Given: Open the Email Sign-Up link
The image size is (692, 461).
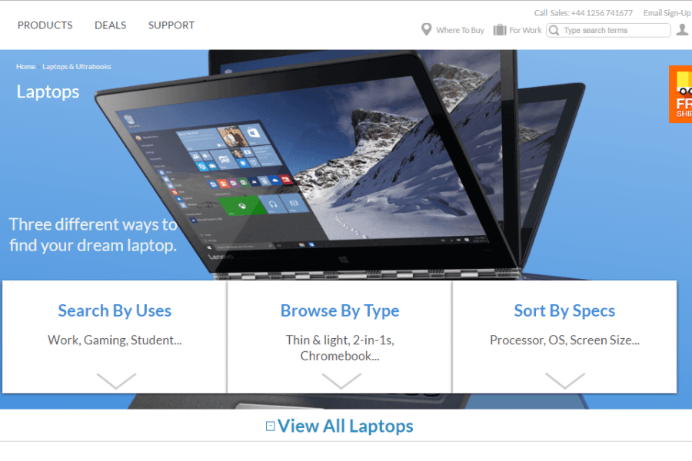Looking at the screenshot, I should (x=667, y=13).
